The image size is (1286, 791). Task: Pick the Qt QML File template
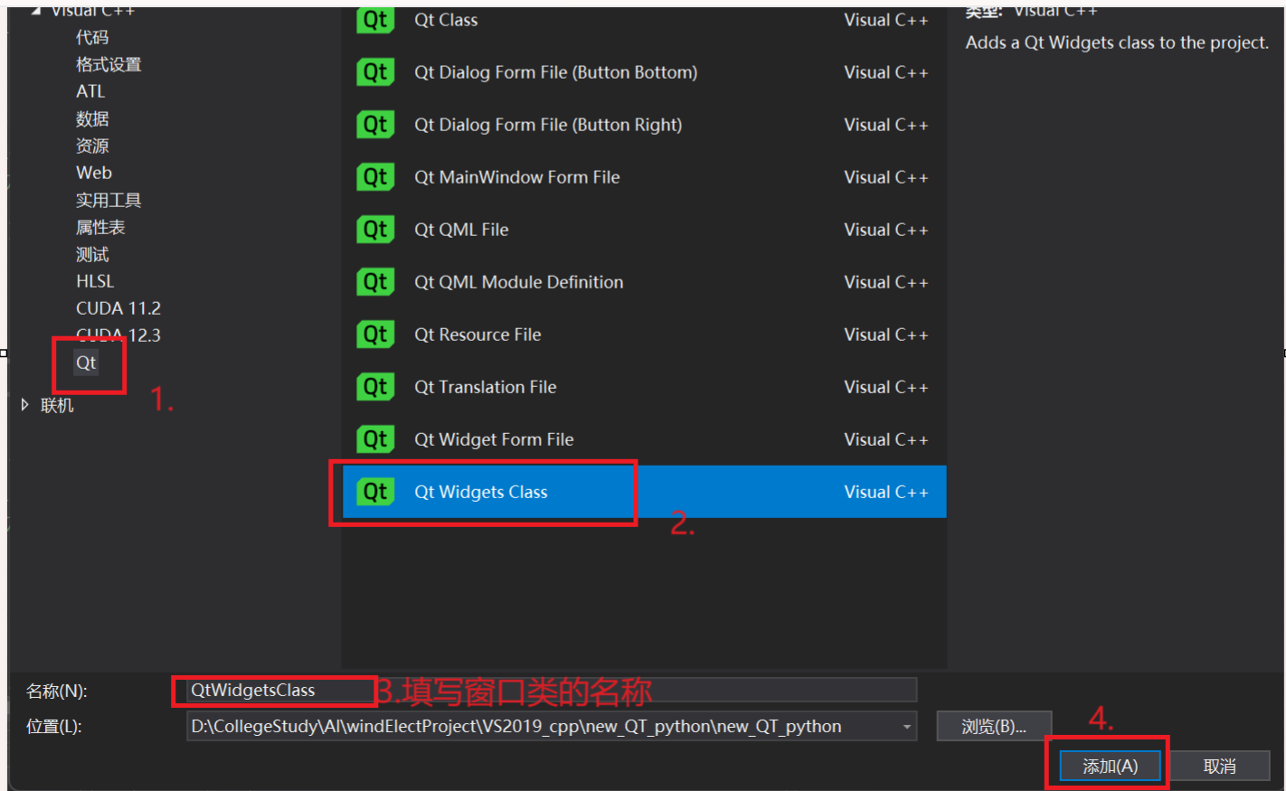[644, 230]
